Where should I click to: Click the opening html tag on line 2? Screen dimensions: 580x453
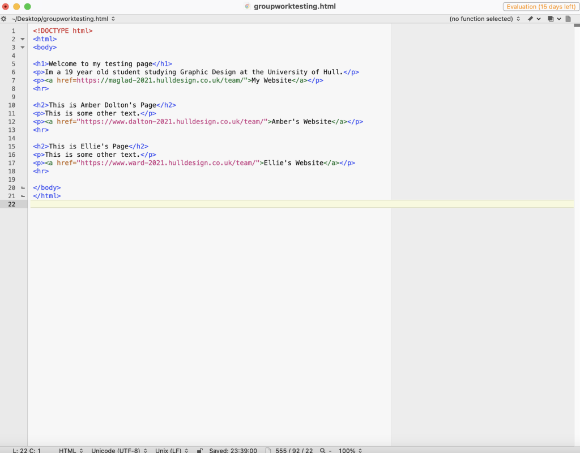click(x=45, y=39)
